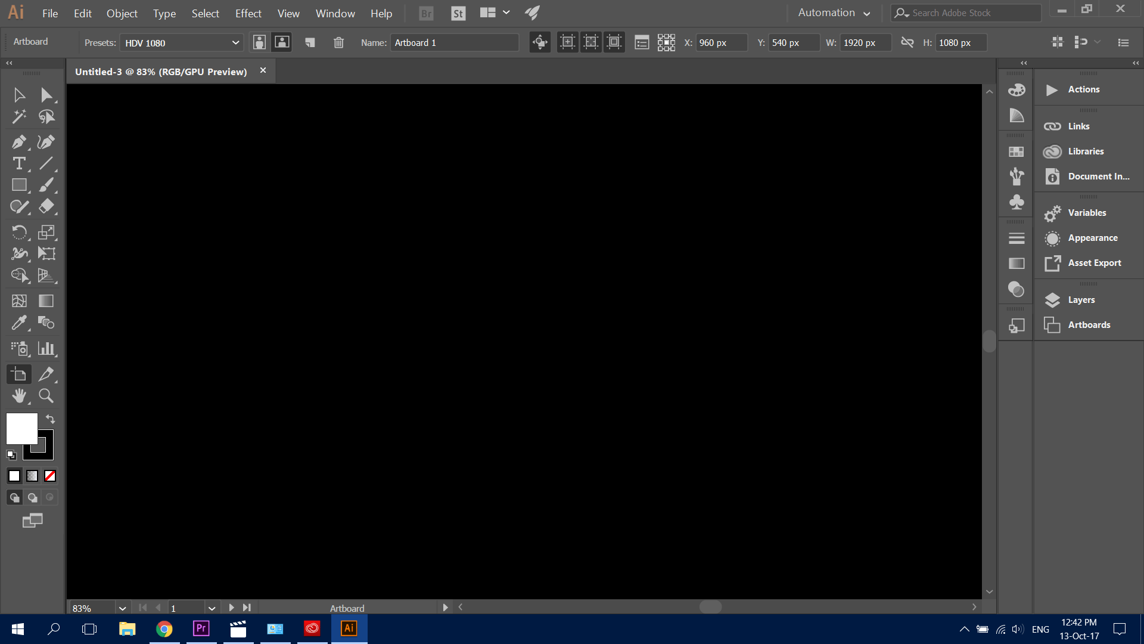Select the Zoom tool
Viewport: 1144px width, 644px height.
click(46, 395)
